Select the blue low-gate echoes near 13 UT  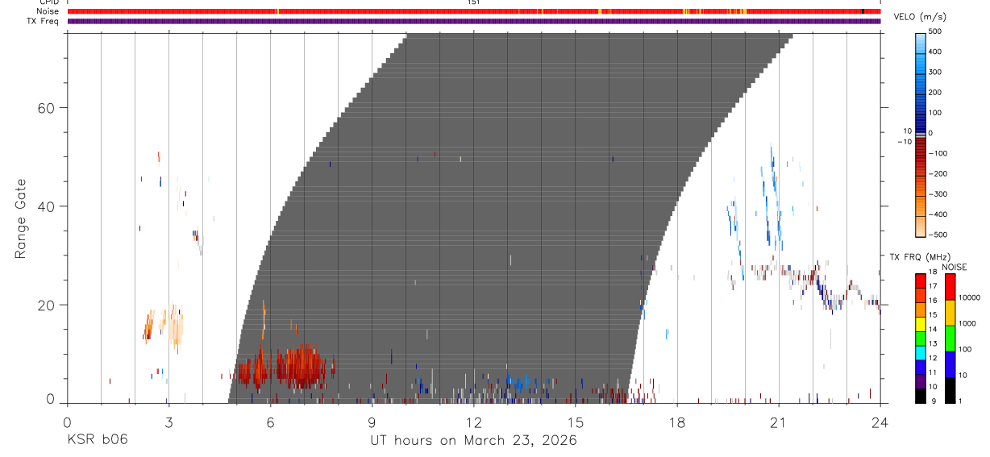(519, 381)
